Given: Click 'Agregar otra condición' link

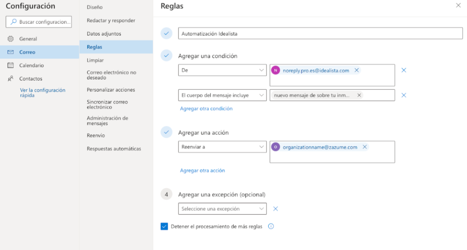Looking at the screenshot, I should click(206, 108).
